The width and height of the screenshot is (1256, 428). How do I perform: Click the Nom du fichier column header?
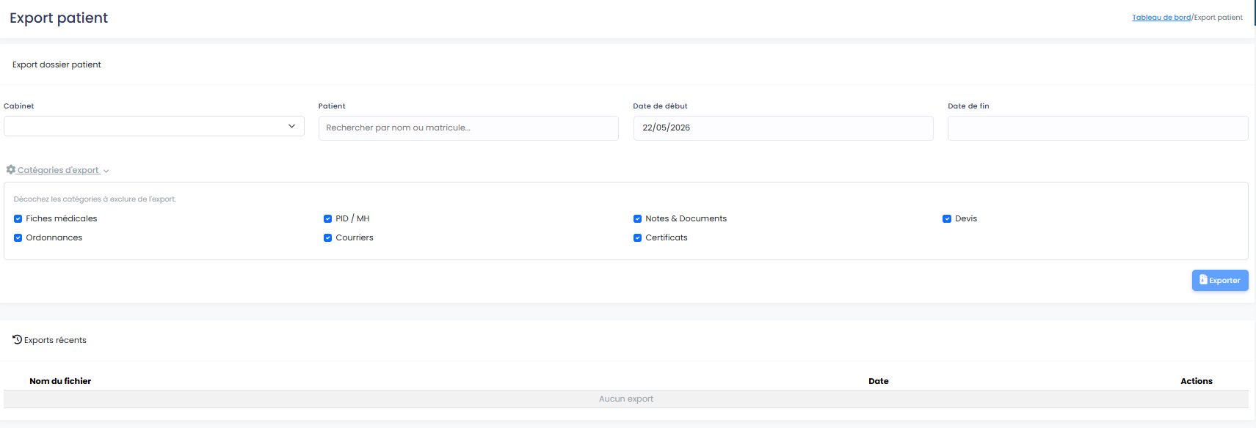[x=60, y=381]
